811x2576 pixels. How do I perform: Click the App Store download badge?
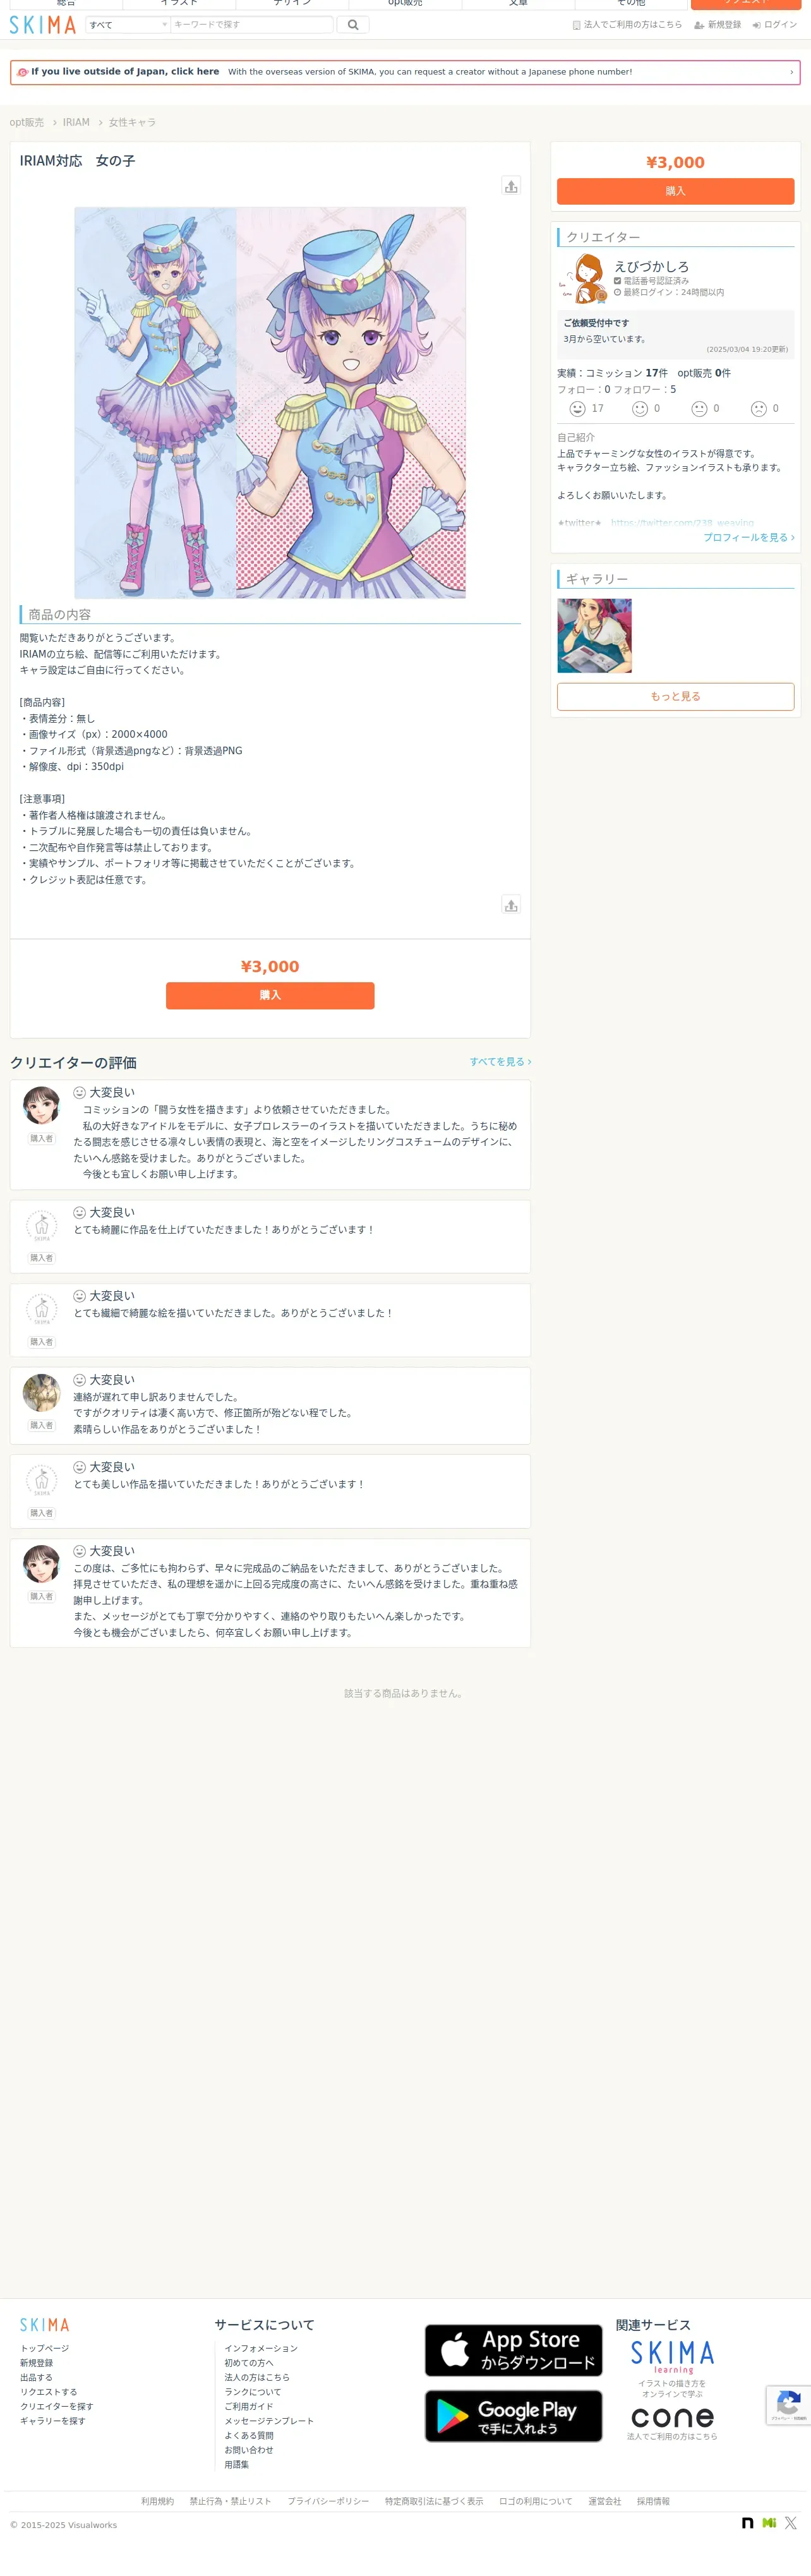pos(514,2350)
